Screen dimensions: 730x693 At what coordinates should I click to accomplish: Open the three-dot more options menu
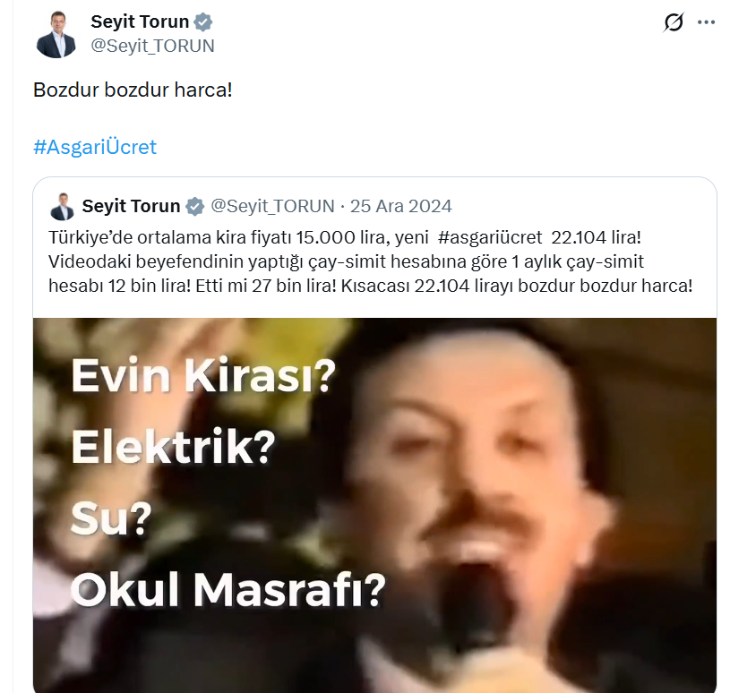(x=706, y=21)
